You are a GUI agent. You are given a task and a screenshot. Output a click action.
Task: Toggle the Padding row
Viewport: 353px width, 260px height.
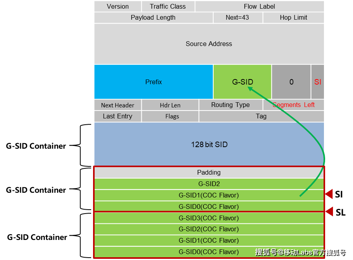209,172
